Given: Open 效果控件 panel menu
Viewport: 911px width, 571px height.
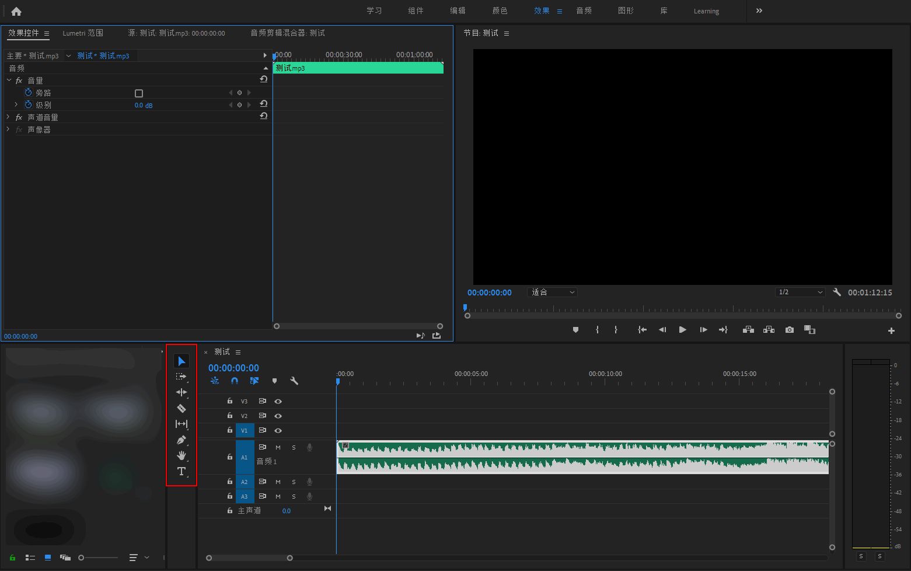Looking at the screenshot, I should (47, 34).
